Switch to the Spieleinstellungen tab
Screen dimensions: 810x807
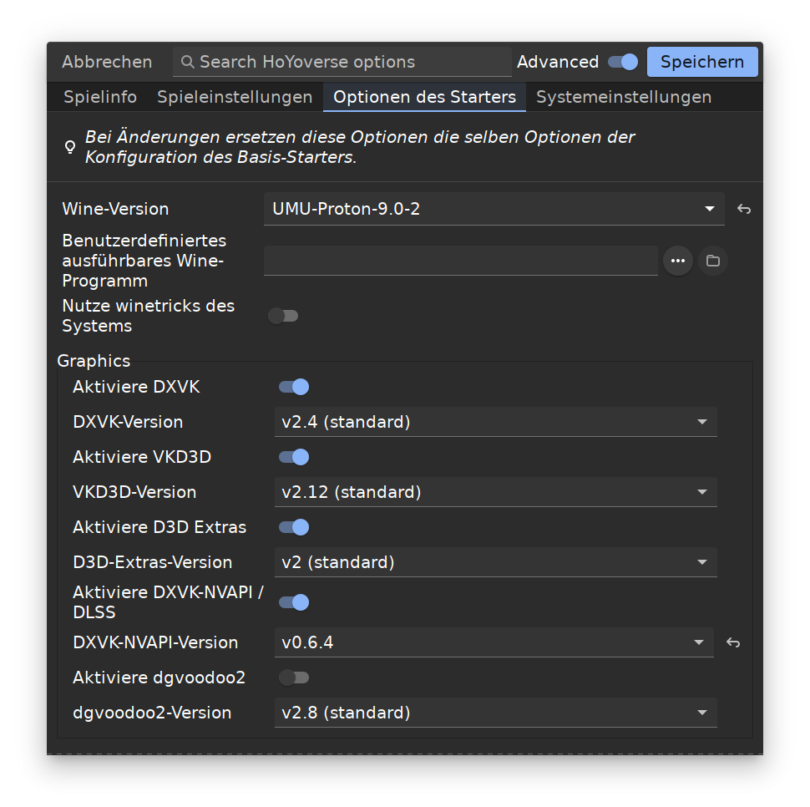click(235, 97)
